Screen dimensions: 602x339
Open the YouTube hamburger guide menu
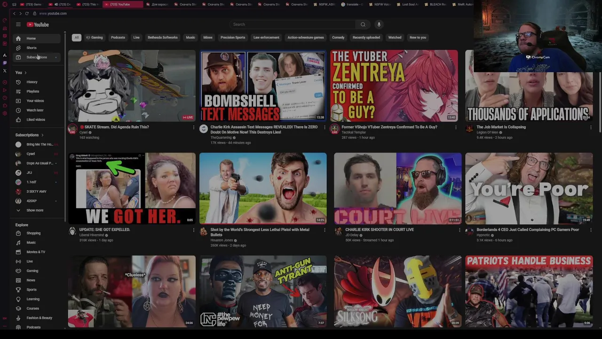point(18,24)
